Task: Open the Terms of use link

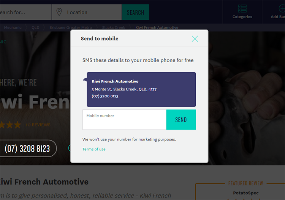Action: 94,149
